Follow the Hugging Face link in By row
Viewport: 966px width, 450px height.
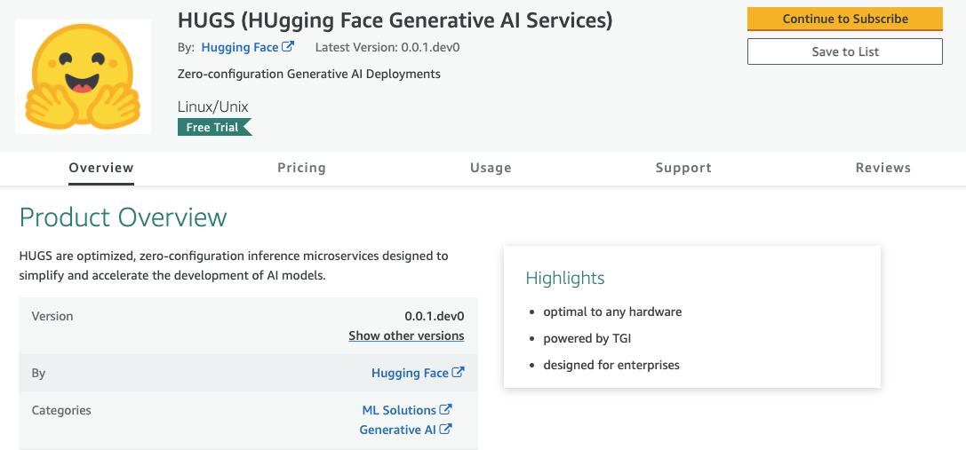click(x=410, y=373)
